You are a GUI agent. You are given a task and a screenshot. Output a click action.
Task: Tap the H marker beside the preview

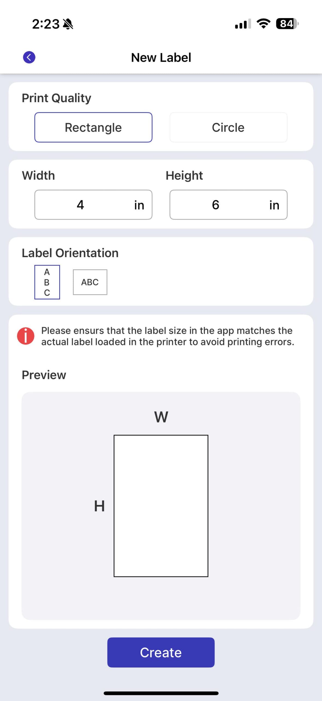click(x=99, y=506)
